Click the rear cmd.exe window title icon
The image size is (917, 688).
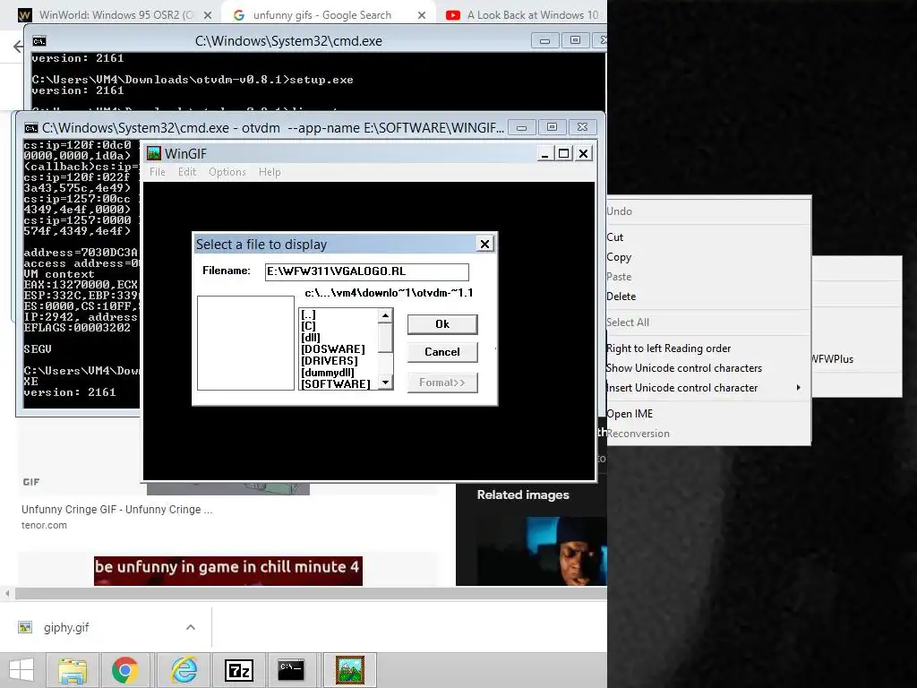39,41
